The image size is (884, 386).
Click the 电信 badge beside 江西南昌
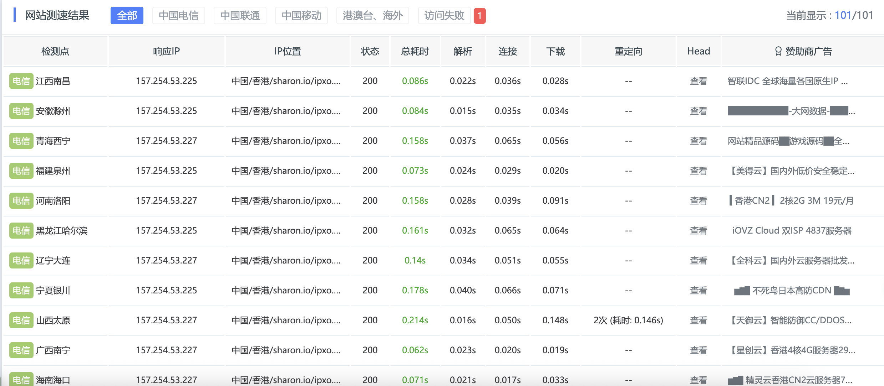[x=21, y=81]
